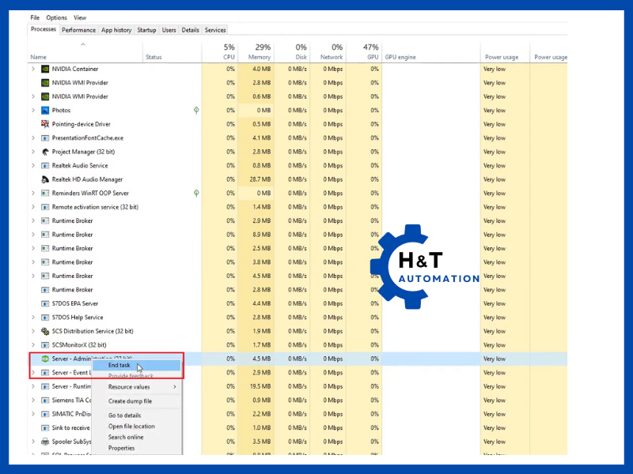Screen dimensions: 633x474
Task: Choose End task from the context menu
Action: pos(119,365)
